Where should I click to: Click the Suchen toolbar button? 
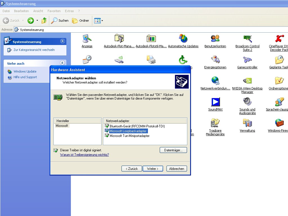coord(60,20)
